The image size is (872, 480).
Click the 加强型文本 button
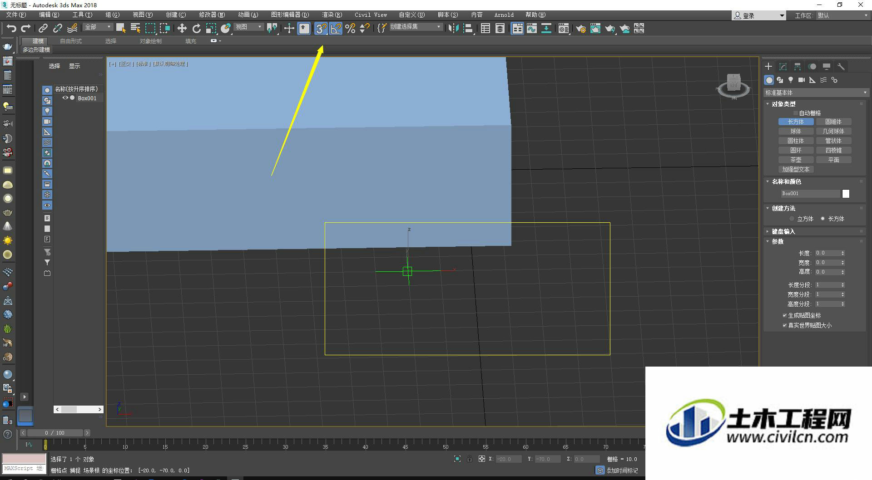(796, 169)
